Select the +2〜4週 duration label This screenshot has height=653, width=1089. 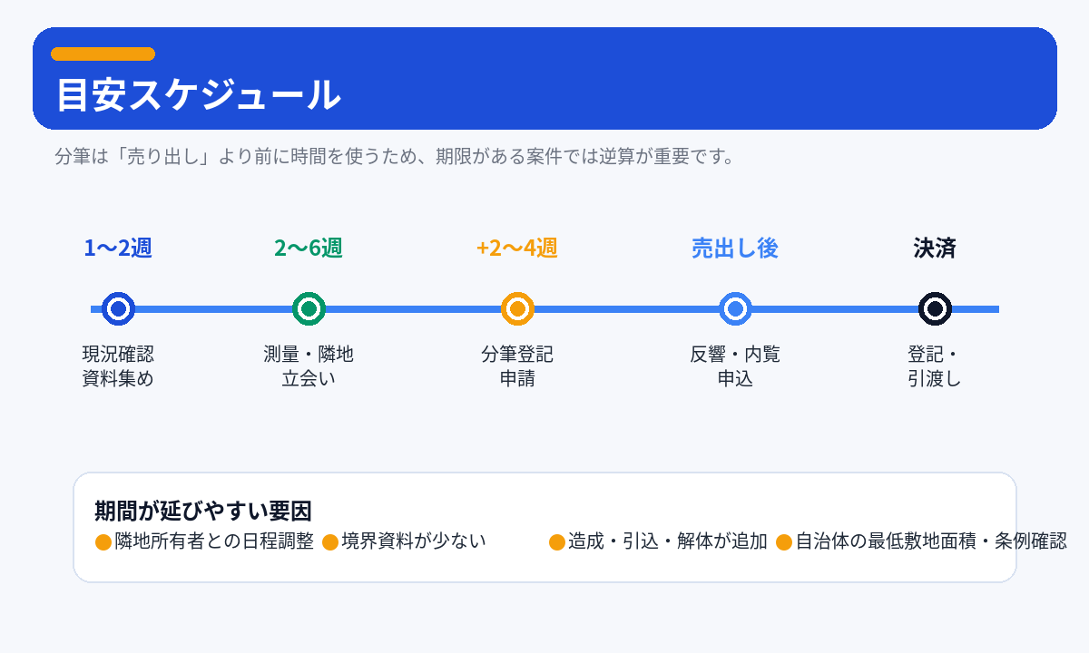(x=517, y=248)
